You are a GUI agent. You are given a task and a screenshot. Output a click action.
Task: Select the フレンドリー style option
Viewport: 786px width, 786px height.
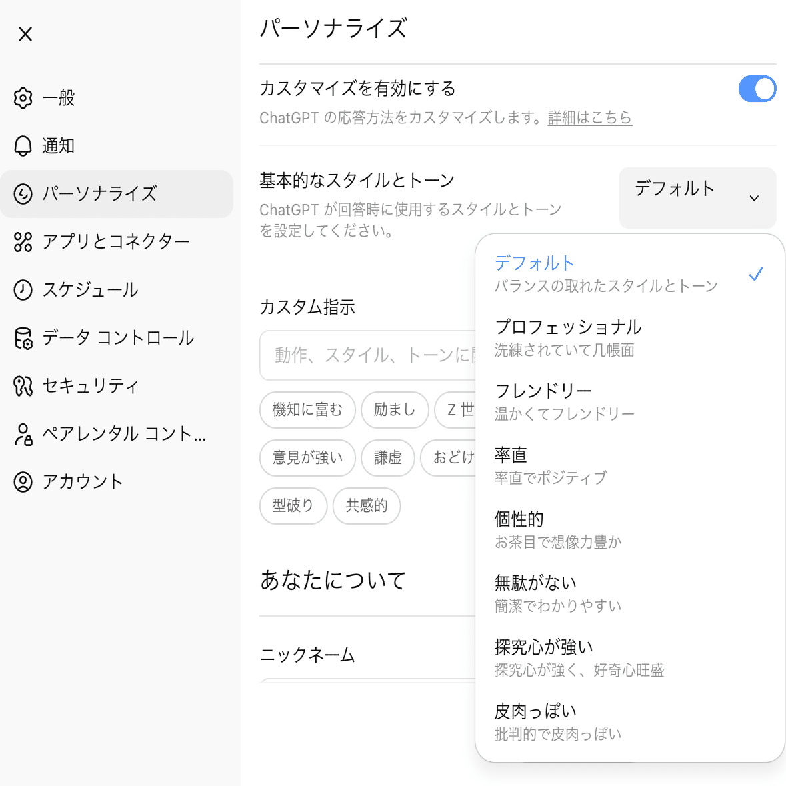(564, 401)
